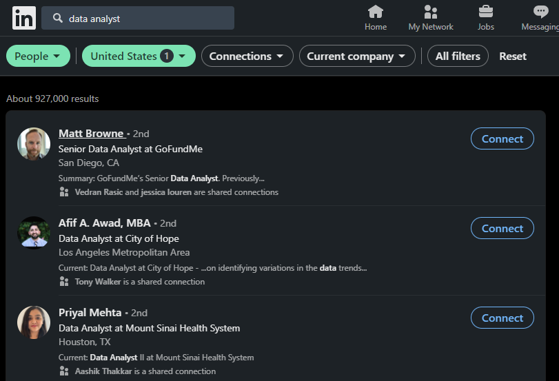Click 'Tony Walker is a shared connection'
Viewport: 559px width, 381px height.
click(140, 282)
